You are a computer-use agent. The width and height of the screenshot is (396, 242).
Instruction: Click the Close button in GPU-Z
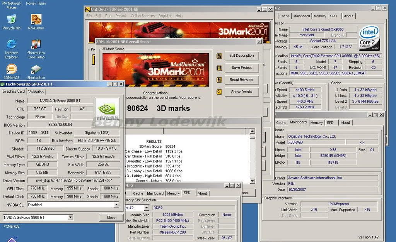(111, 217)
